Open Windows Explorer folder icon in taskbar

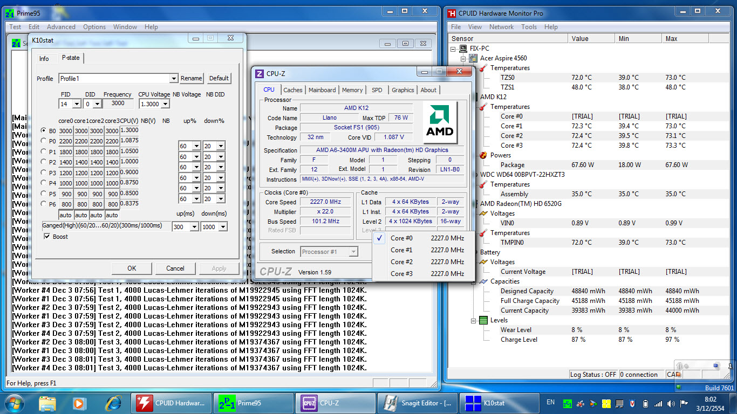pos(47,403)
